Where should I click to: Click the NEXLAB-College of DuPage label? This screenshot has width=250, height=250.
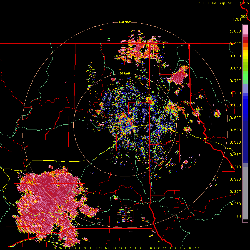[x=222, y=3]
